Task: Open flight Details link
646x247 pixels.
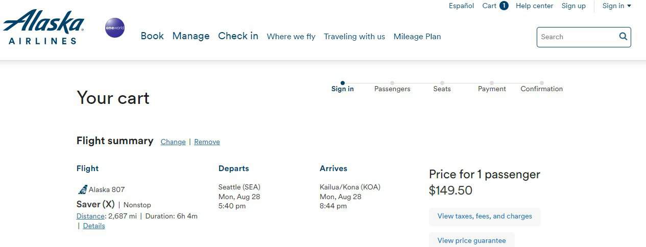Action: click(94, 226)
